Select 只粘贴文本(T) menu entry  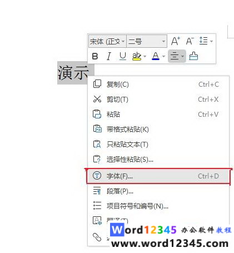(x=158, y=144)
